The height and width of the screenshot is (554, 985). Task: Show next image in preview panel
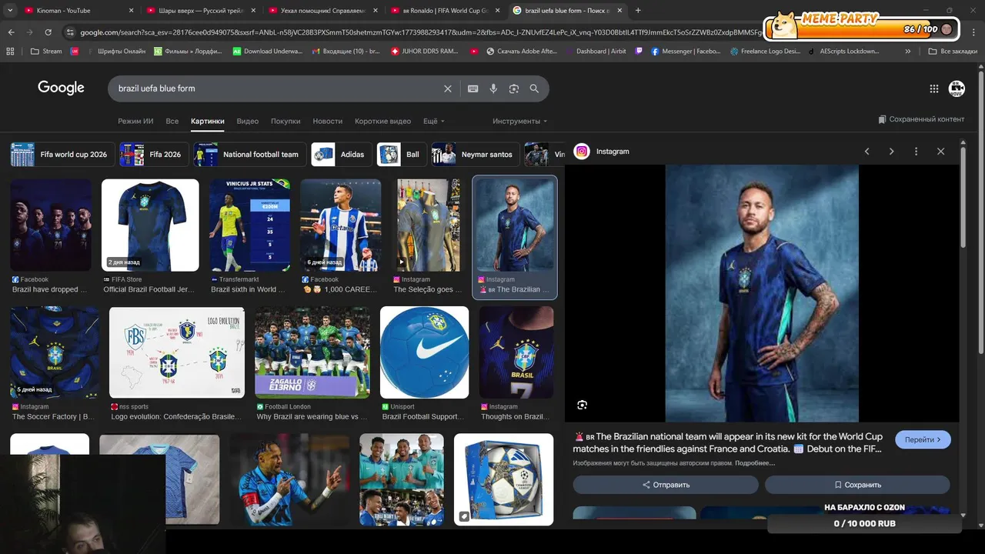891,152
